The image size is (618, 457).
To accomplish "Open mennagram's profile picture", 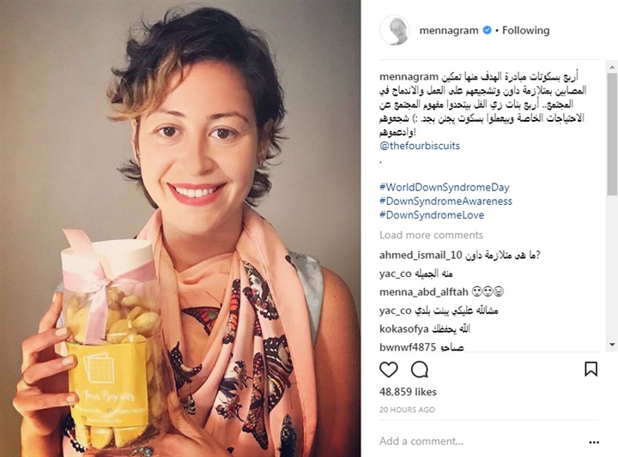I will coord(395,30).
